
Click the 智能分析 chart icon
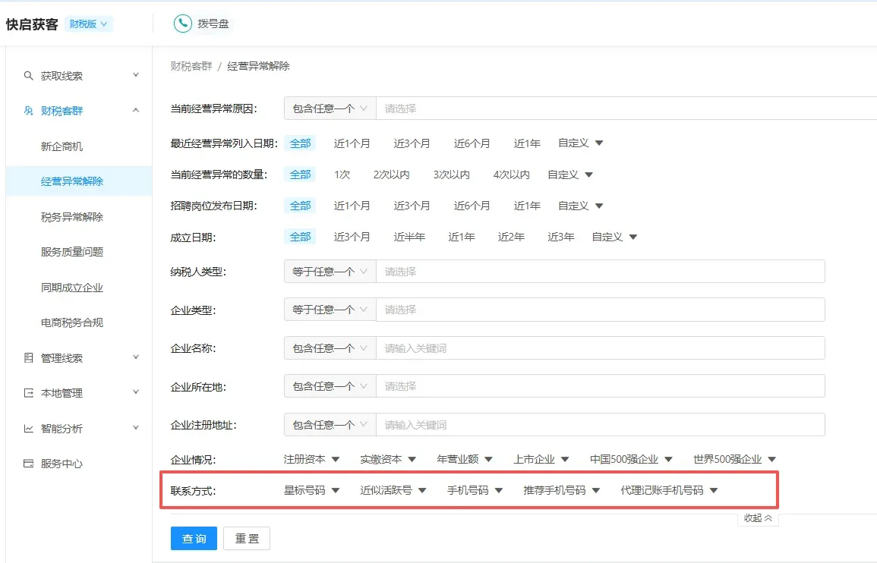tap(28, 428)
